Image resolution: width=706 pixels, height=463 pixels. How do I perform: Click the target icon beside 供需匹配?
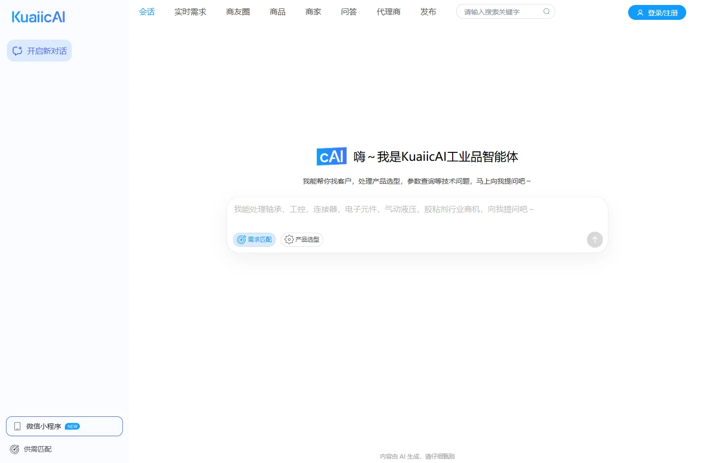[15, 449]
